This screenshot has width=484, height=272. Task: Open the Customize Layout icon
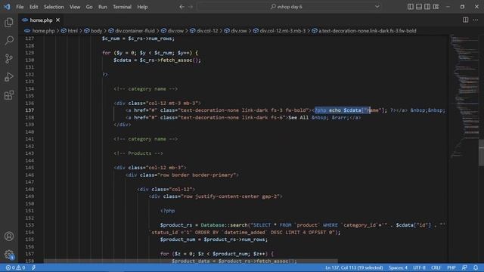(436, 7)
